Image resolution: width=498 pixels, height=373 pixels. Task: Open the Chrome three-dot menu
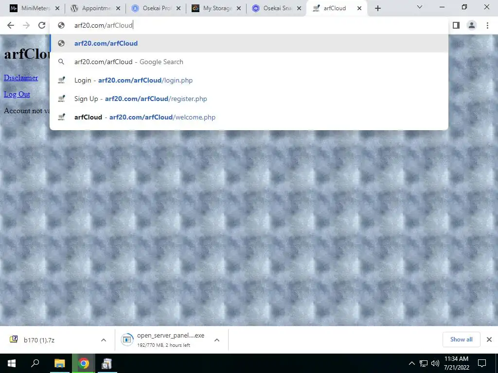click(x=487, y=25)
